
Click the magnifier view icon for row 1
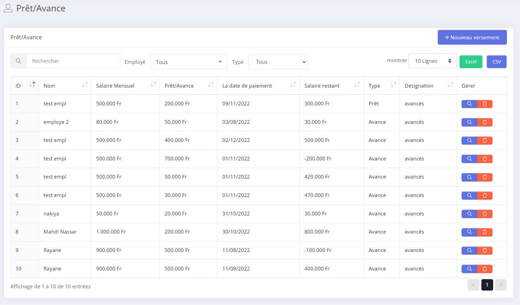tap(469, 104)
